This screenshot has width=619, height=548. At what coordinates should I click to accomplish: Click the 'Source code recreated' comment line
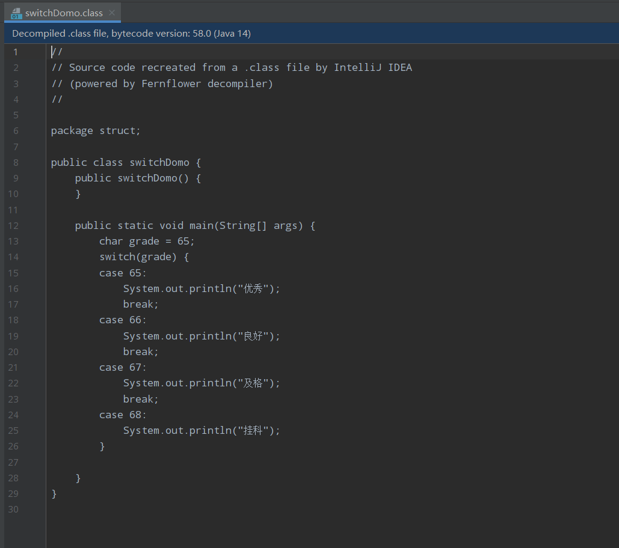[232, 67]
